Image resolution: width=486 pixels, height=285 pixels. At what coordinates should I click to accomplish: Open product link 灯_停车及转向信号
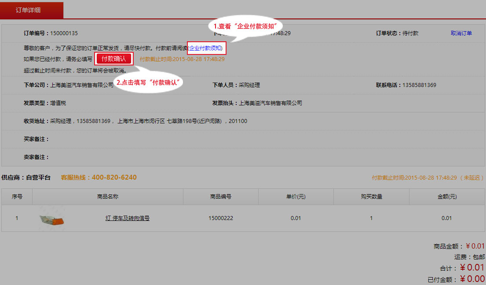tap(128, 218)
